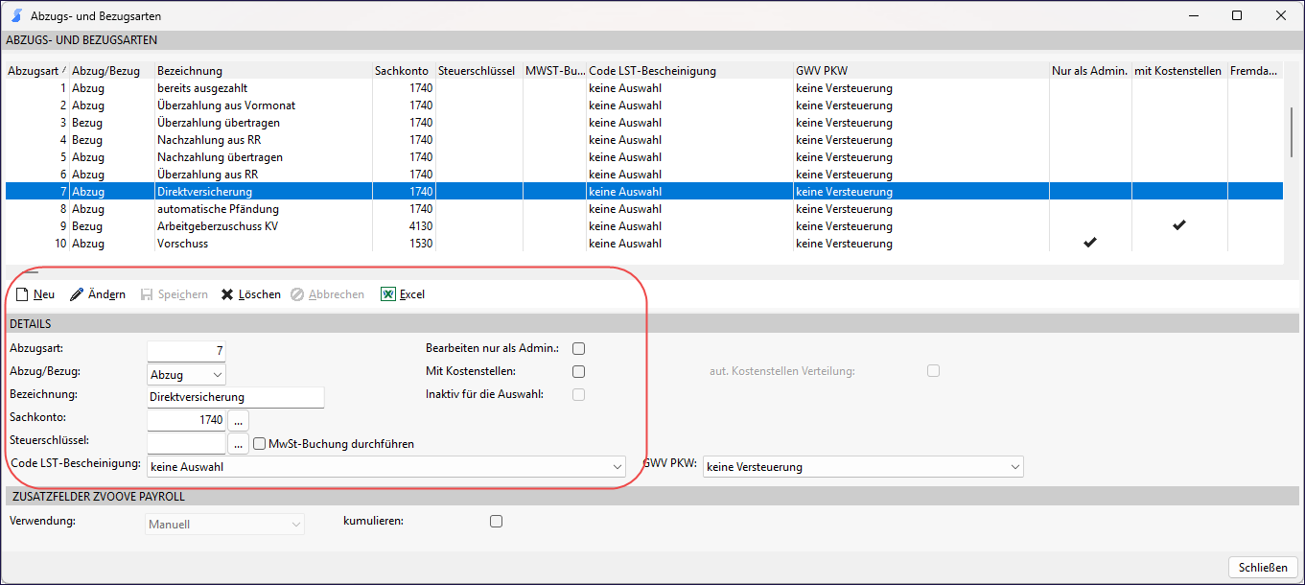Screen dimensions: 1305x585
Task: Sort by the Sachkonto column header
Action: [404, 71]
